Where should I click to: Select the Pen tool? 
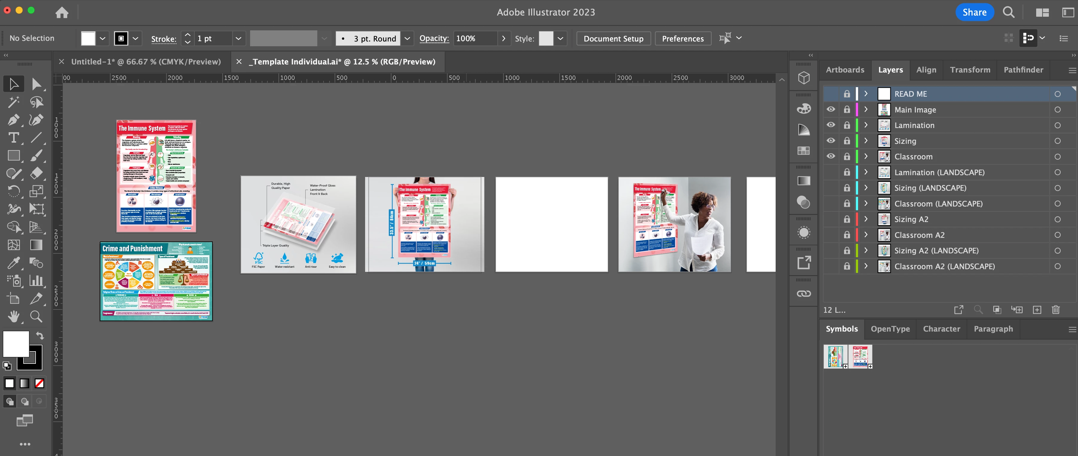point(13,120)
